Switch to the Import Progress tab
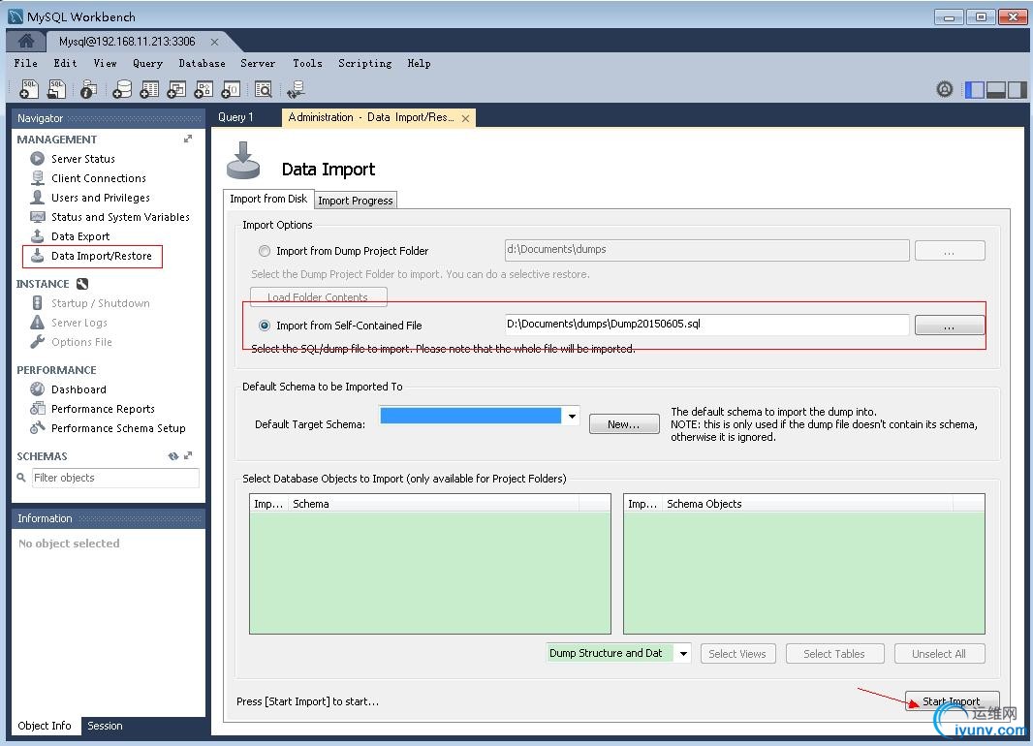 pyautogui.click(x=356, y=201)
